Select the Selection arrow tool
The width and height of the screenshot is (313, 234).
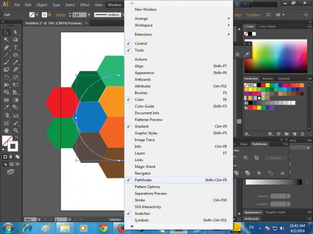tap(6, 32)
